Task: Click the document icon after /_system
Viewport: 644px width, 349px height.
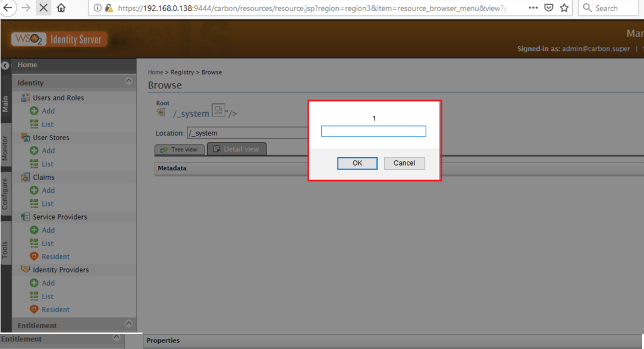Action: [218, 110]
